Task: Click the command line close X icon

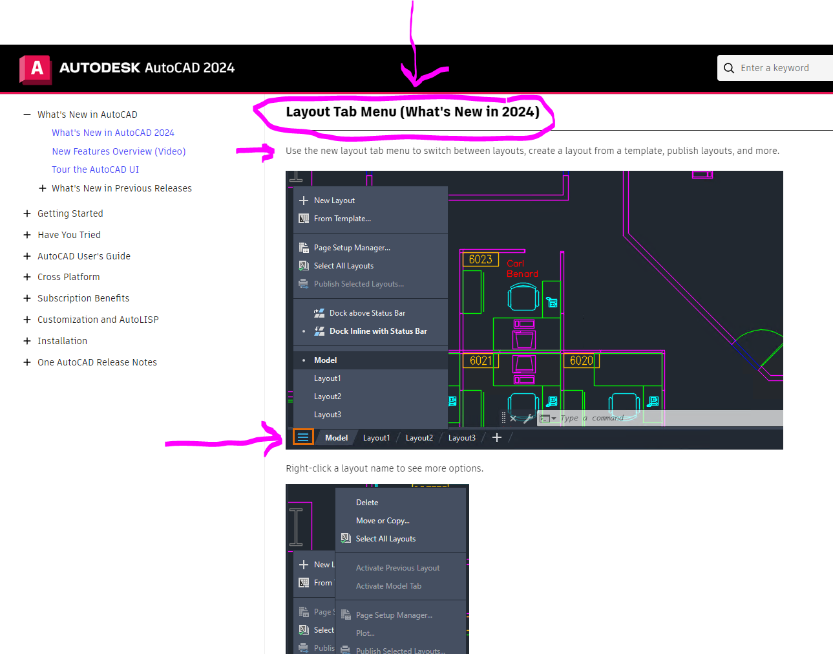Action: click(x=513, y=419)
